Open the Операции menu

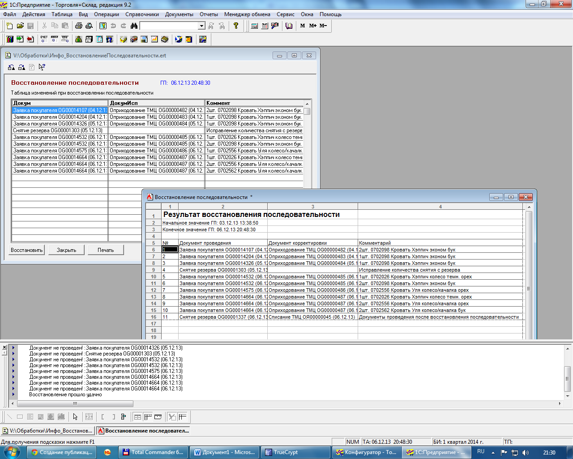(x=107, y=14)
